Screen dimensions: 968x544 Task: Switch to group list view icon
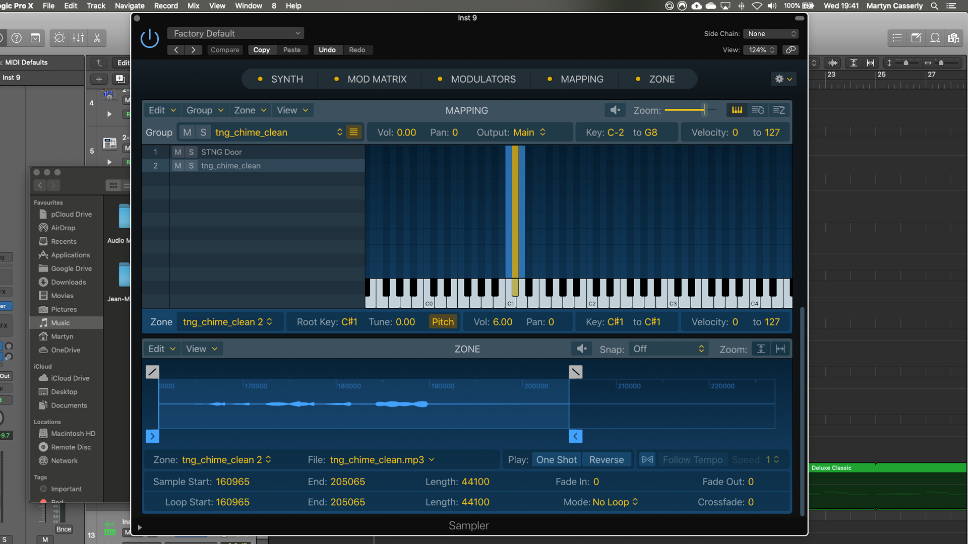pos(758,110)
